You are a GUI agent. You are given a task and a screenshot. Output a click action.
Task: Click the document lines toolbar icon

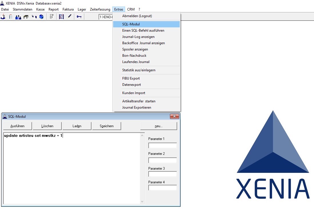click(51, 17)
